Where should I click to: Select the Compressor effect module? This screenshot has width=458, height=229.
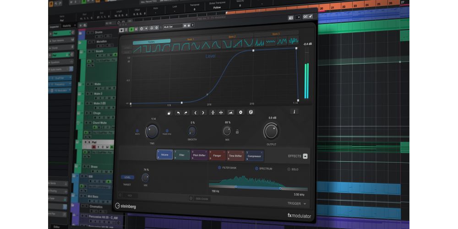click(254, 156)
